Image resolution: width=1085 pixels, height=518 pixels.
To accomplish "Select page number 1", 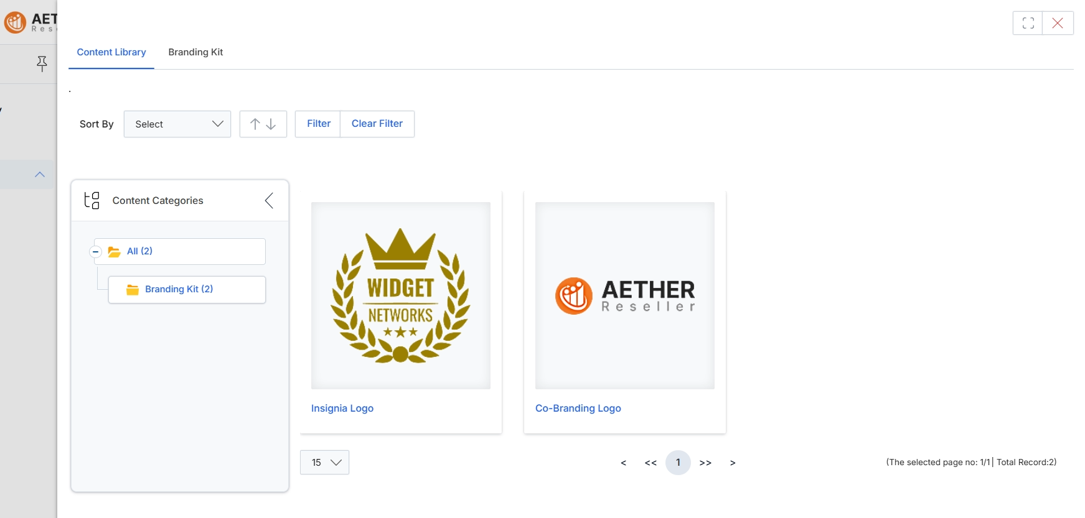I will point(678,463).
